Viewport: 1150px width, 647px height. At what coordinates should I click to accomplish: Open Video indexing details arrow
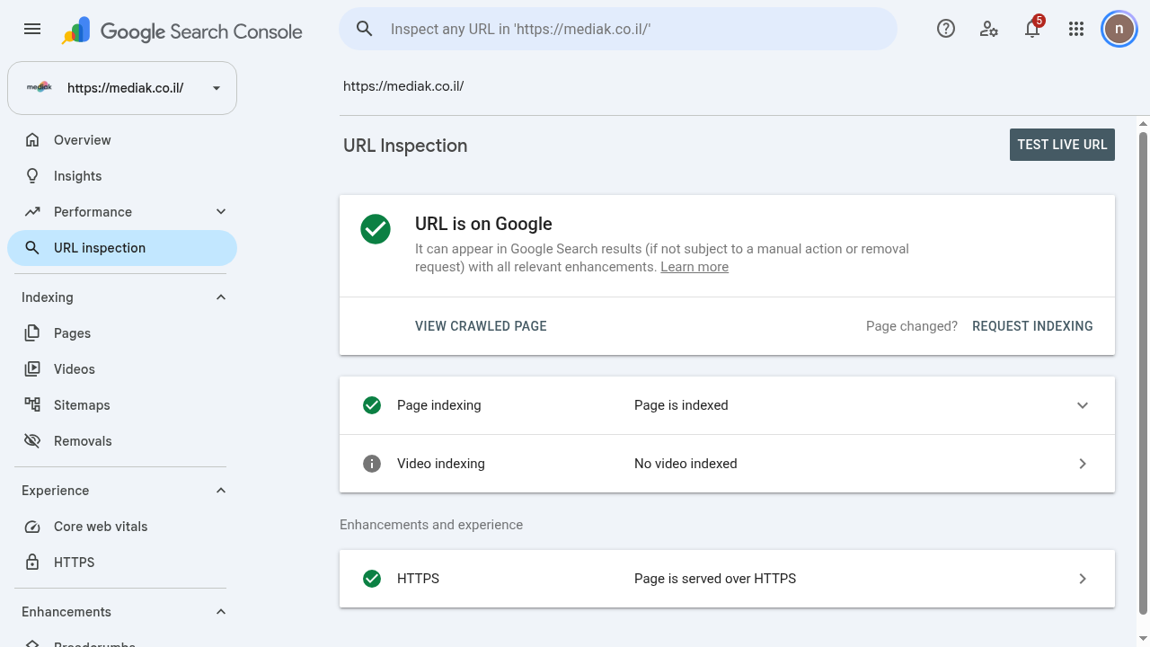[1083, 464]
